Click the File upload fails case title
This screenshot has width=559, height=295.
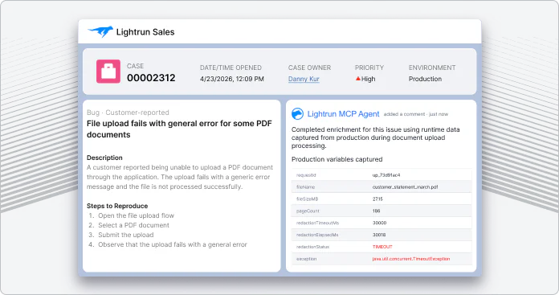coord(179,129)
